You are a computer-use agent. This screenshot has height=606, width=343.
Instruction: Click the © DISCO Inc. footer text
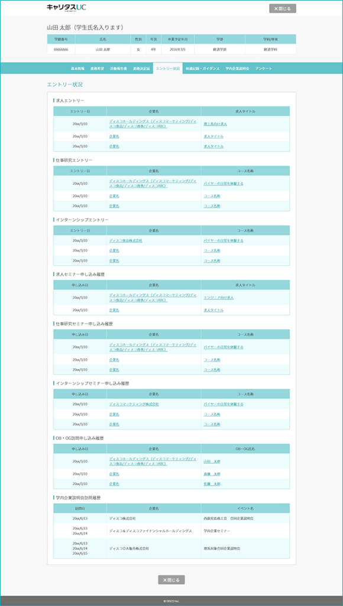coord(171,601)
